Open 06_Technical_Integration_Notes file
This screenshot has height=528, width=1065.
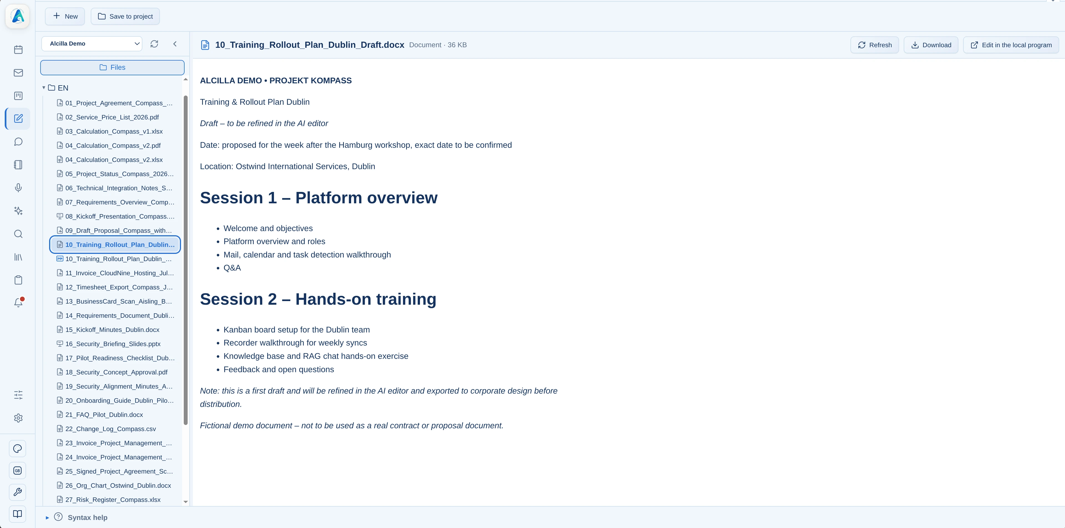(115, 188)
